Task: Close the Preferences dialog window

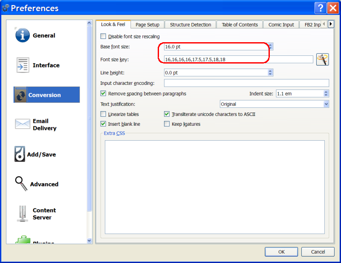Action: click(333, 8)
